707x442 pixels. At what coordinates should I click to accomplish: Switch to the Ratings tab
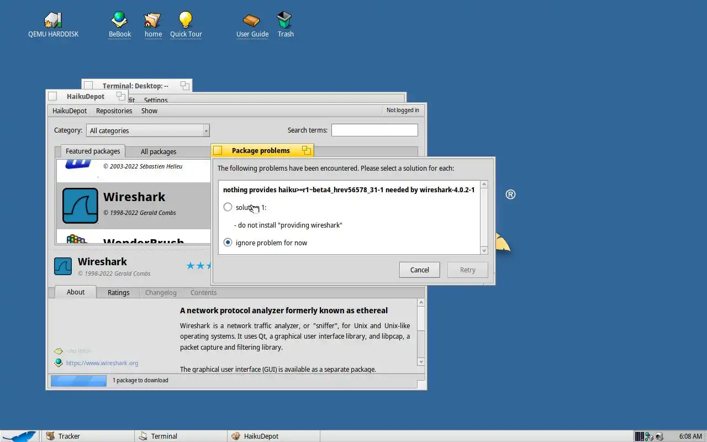pyautogui.click(x=118, y=292)
